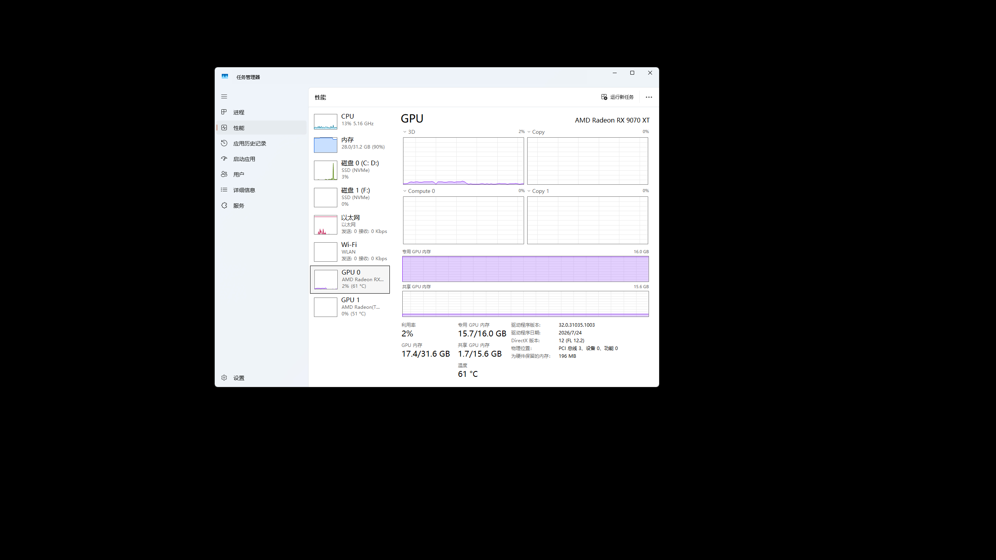Go to 启动应用 page
The image size is (996, 560).
pyautogui.click(x=261, y=159)
